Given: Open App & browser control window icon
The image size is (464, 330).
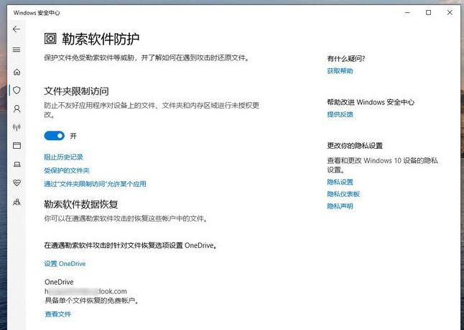Looking at the screenshot, I should (17, 145).
